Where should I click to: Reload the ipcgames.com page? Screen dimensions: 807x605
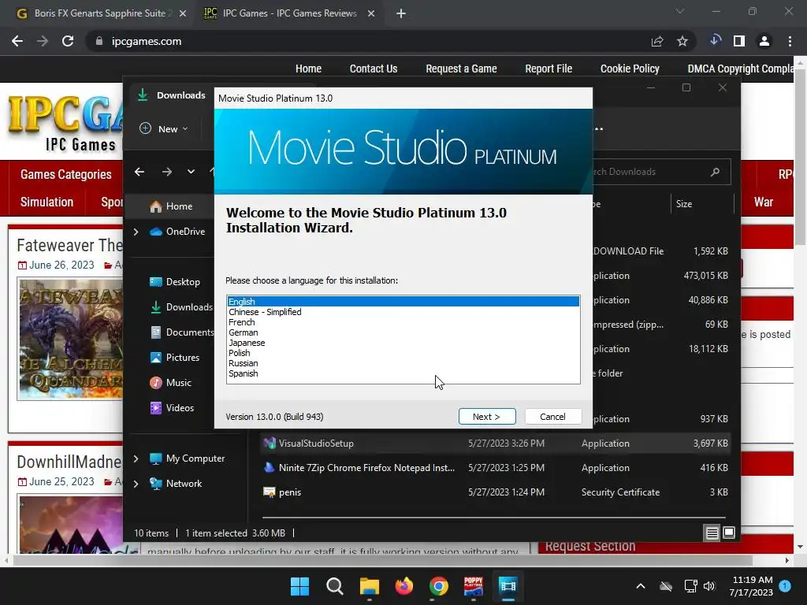point(68,41)
